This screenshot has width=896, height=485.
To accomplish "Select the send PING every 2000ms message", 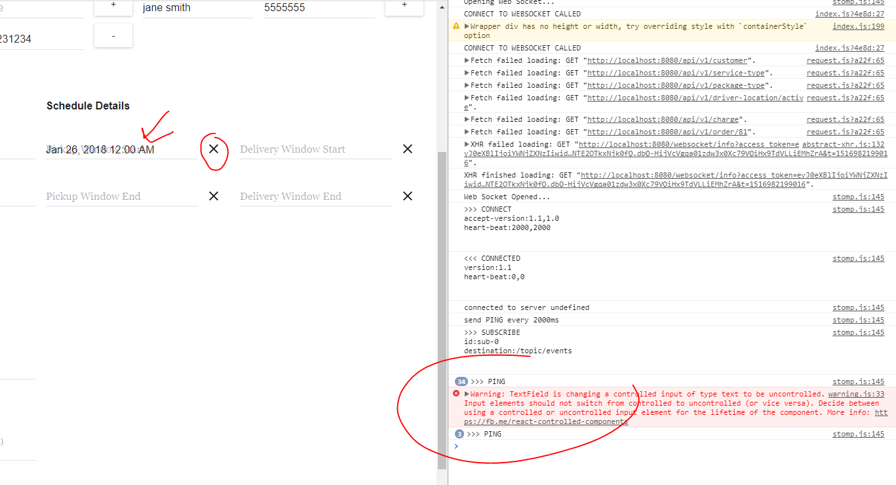I will click(511, 320).
